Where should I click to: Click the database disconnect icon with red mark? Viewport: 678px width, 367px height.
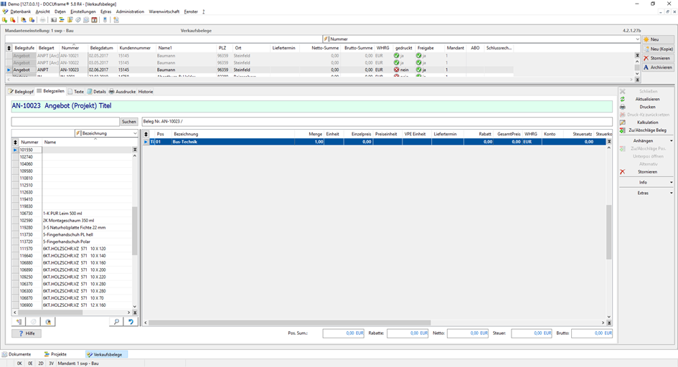pos(12,20)
